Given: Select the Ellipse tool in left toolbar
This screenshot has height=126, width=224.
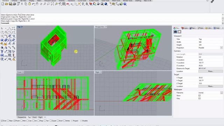Looking at the screenshot, I should click(x=6, y=33).
